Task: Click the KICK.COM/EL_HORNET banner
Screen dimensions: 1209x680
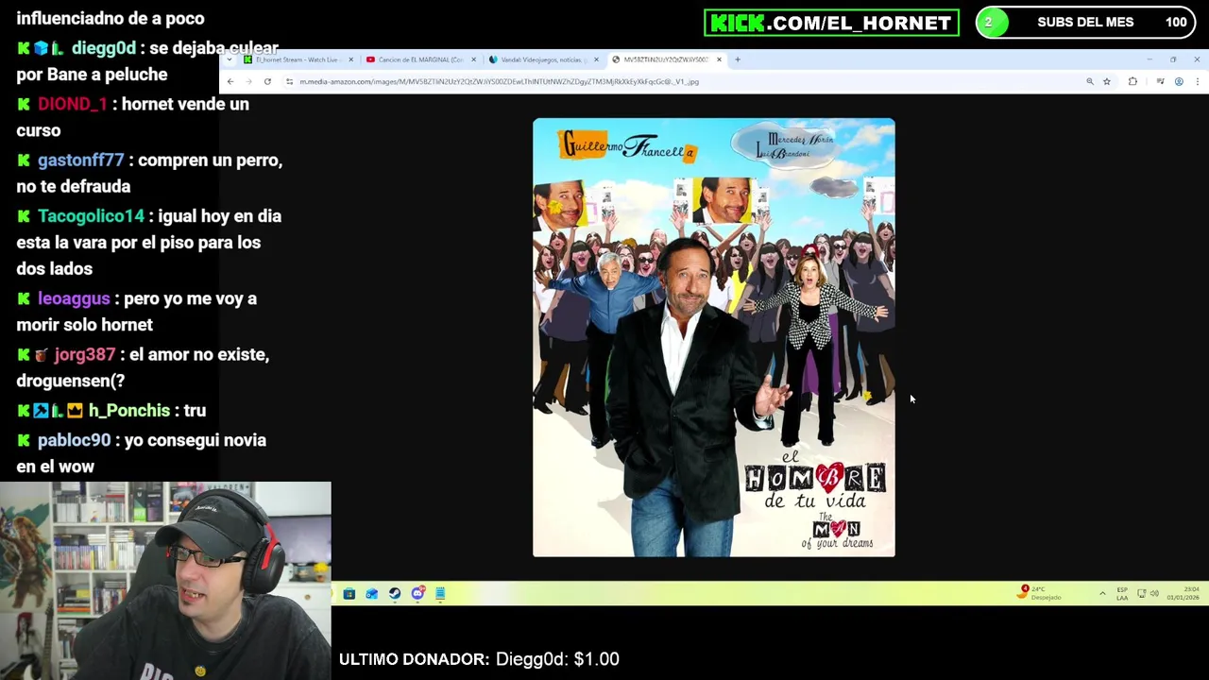Action: pos(831,23)
